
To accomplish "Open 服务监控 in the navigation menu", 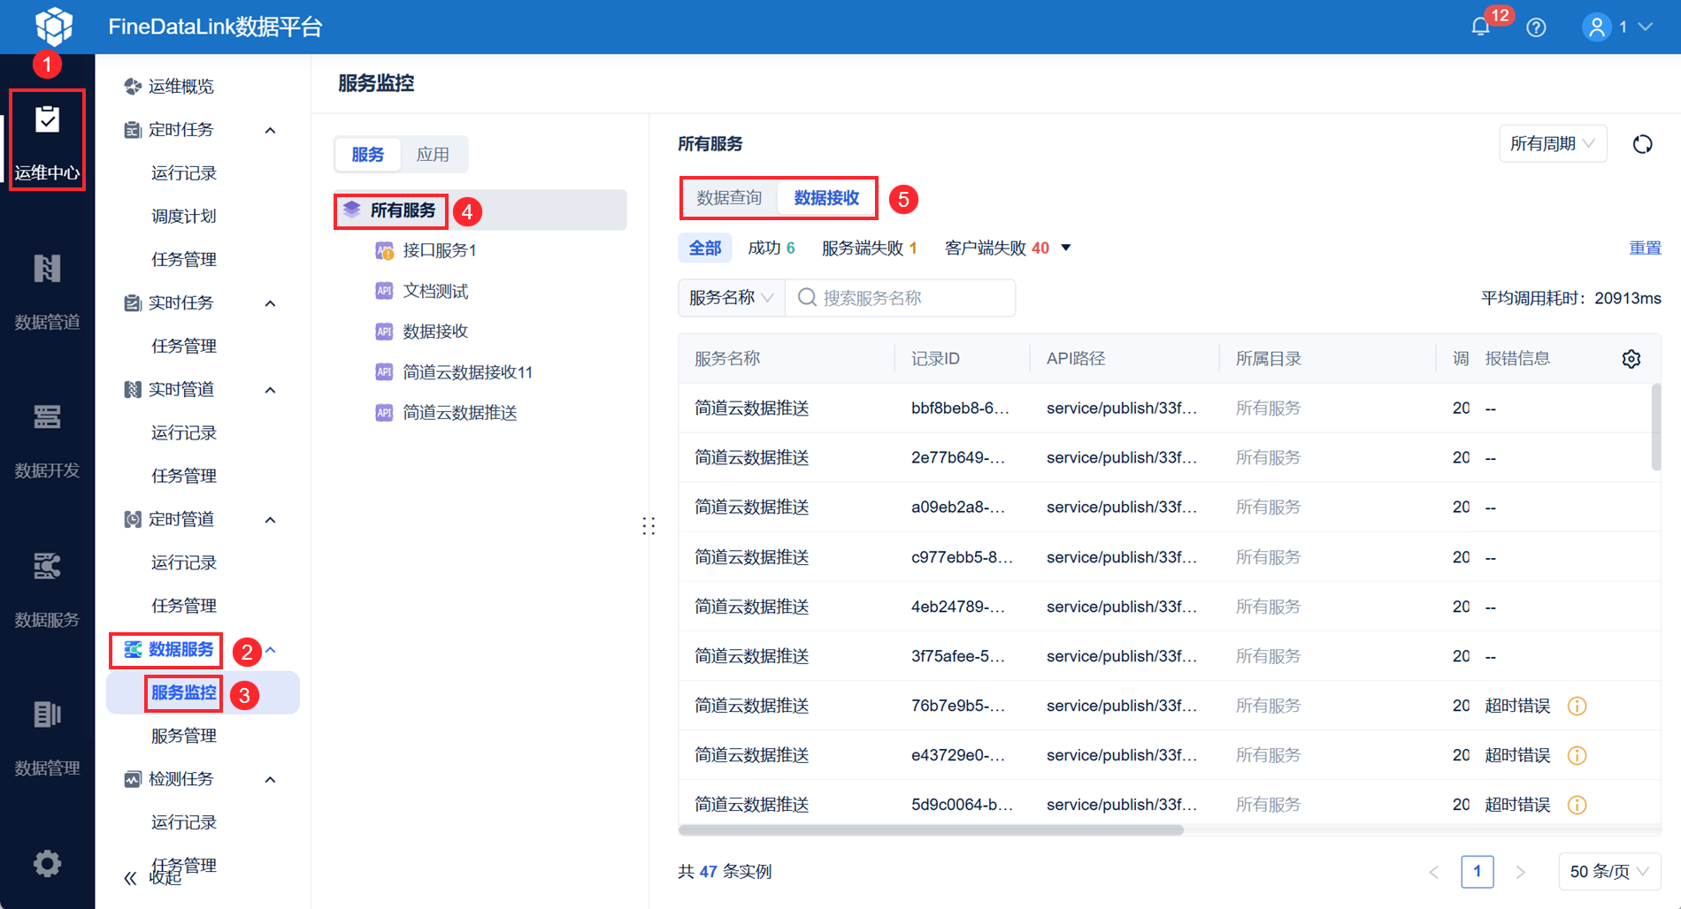I will 184,692.
